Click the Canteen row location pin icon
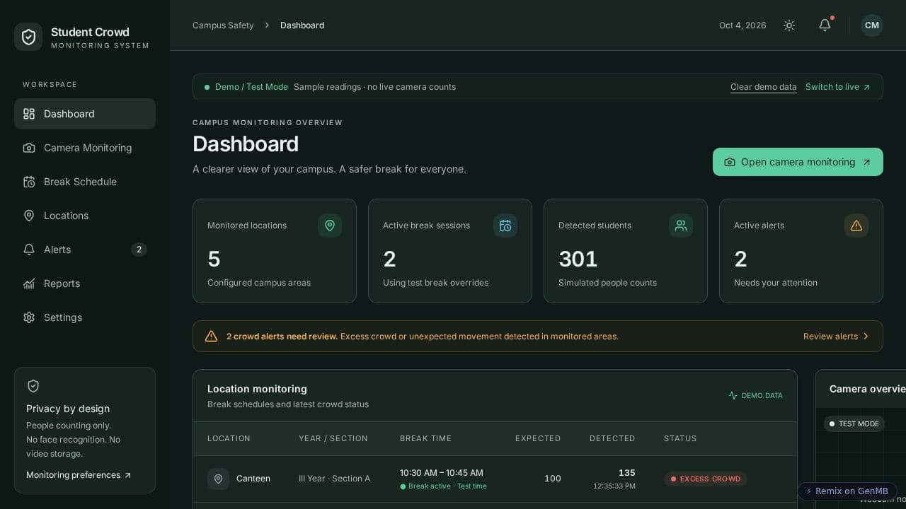This screenshot has width=906, height=509. [218, 479]
